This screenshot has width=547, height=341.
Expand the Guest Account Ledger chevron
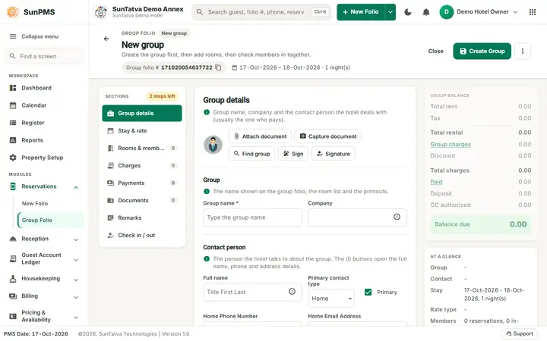tap(76, 260)
